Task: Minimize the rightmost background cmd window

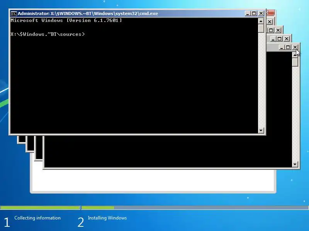Action: (x=282, y=47)
